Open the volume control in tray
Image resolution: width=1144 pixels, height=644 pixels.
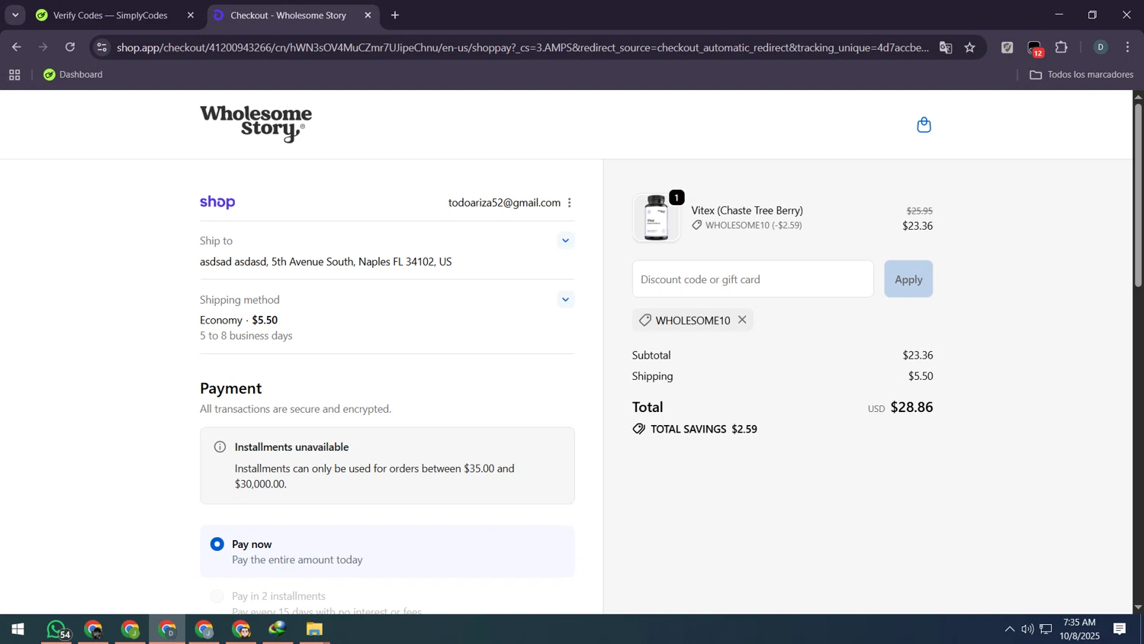coord(1027,630)
